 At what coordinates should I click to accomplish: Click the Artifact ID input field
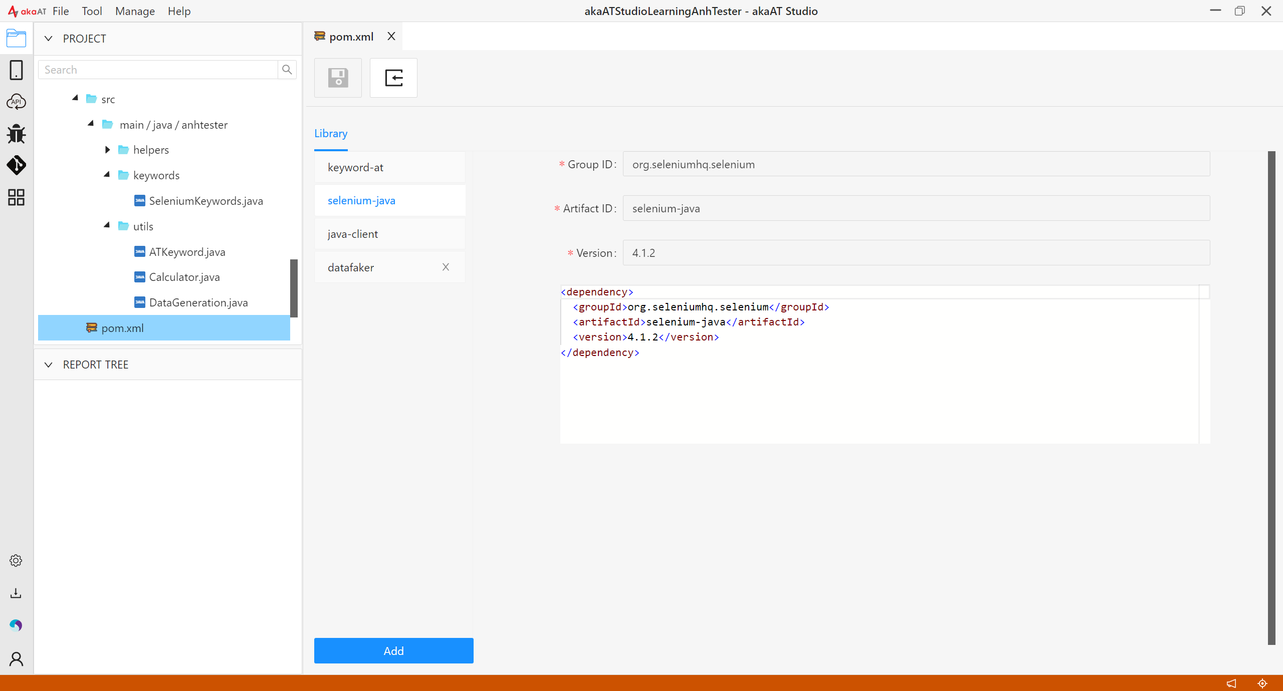(x=916, y=208)
